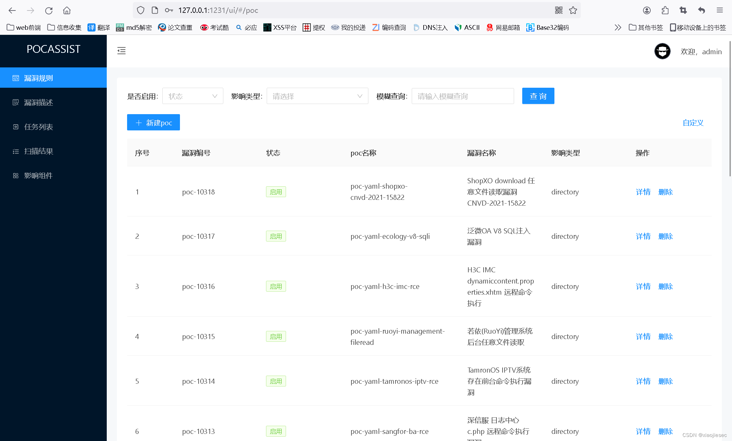The image size is (732, 441).
Task: Bookmark this page with the star icon
Action: click(x=573, y=10)
